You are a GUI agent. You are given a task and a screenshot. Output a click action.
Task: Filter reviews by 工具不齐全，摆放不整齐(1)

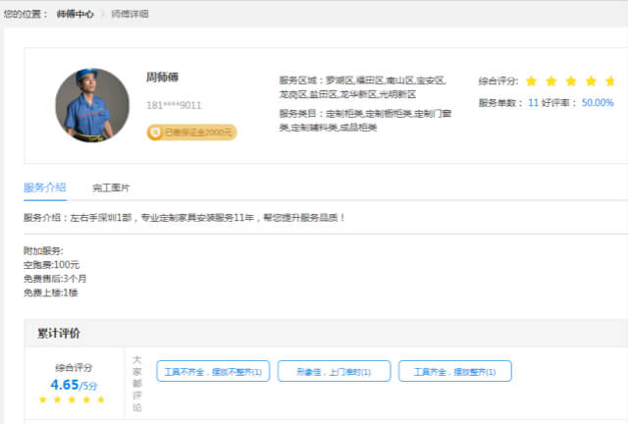coord(209,372)
